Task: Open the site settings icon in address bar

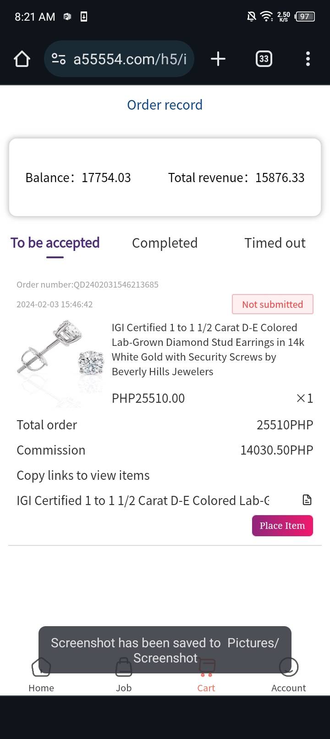Action: click(x=59, y=59)
